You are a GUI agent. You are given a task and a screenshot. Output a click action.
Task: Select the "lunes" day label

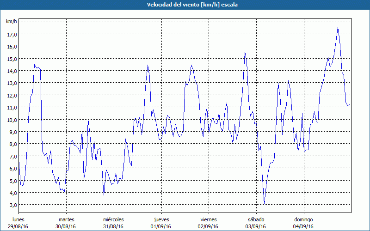[19, 219]
